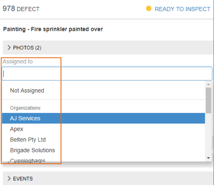Click the dropdown list scrollbar thumb
The width and height of the screenshot is (214, 185).
coord(208,100)
